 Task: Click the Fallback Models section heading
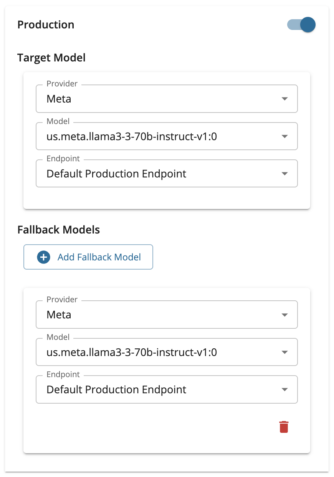click(x=59, y=230)
